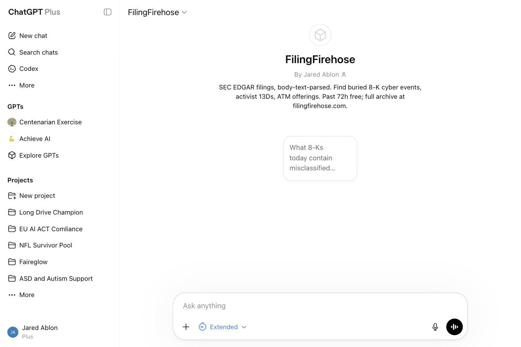The height and width of the screenshot is (347, 521).
Task: Click the Search chats magnifier icon
Action: 12,52
